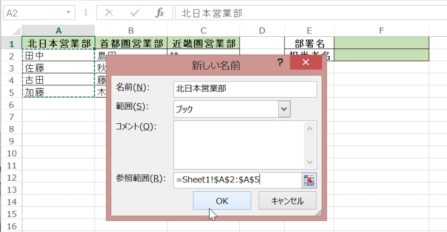Select column B header
This screenshot has height=232, width=447.
[131, 31]
